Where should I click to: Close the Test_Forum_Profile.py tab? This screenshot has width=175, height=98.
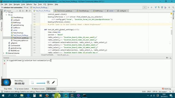coord(52,11)
